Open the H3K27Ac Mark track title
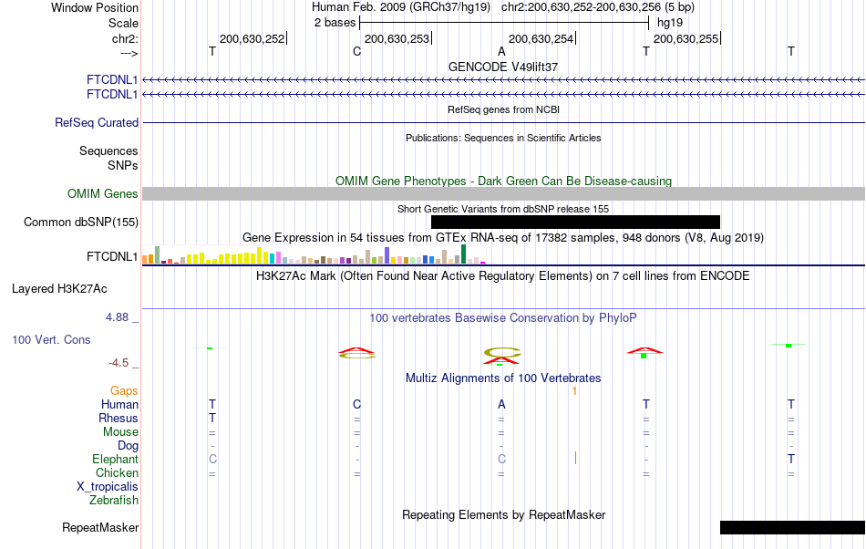The height and width of the screenshot is (549, 866). (x=503, y=275)
